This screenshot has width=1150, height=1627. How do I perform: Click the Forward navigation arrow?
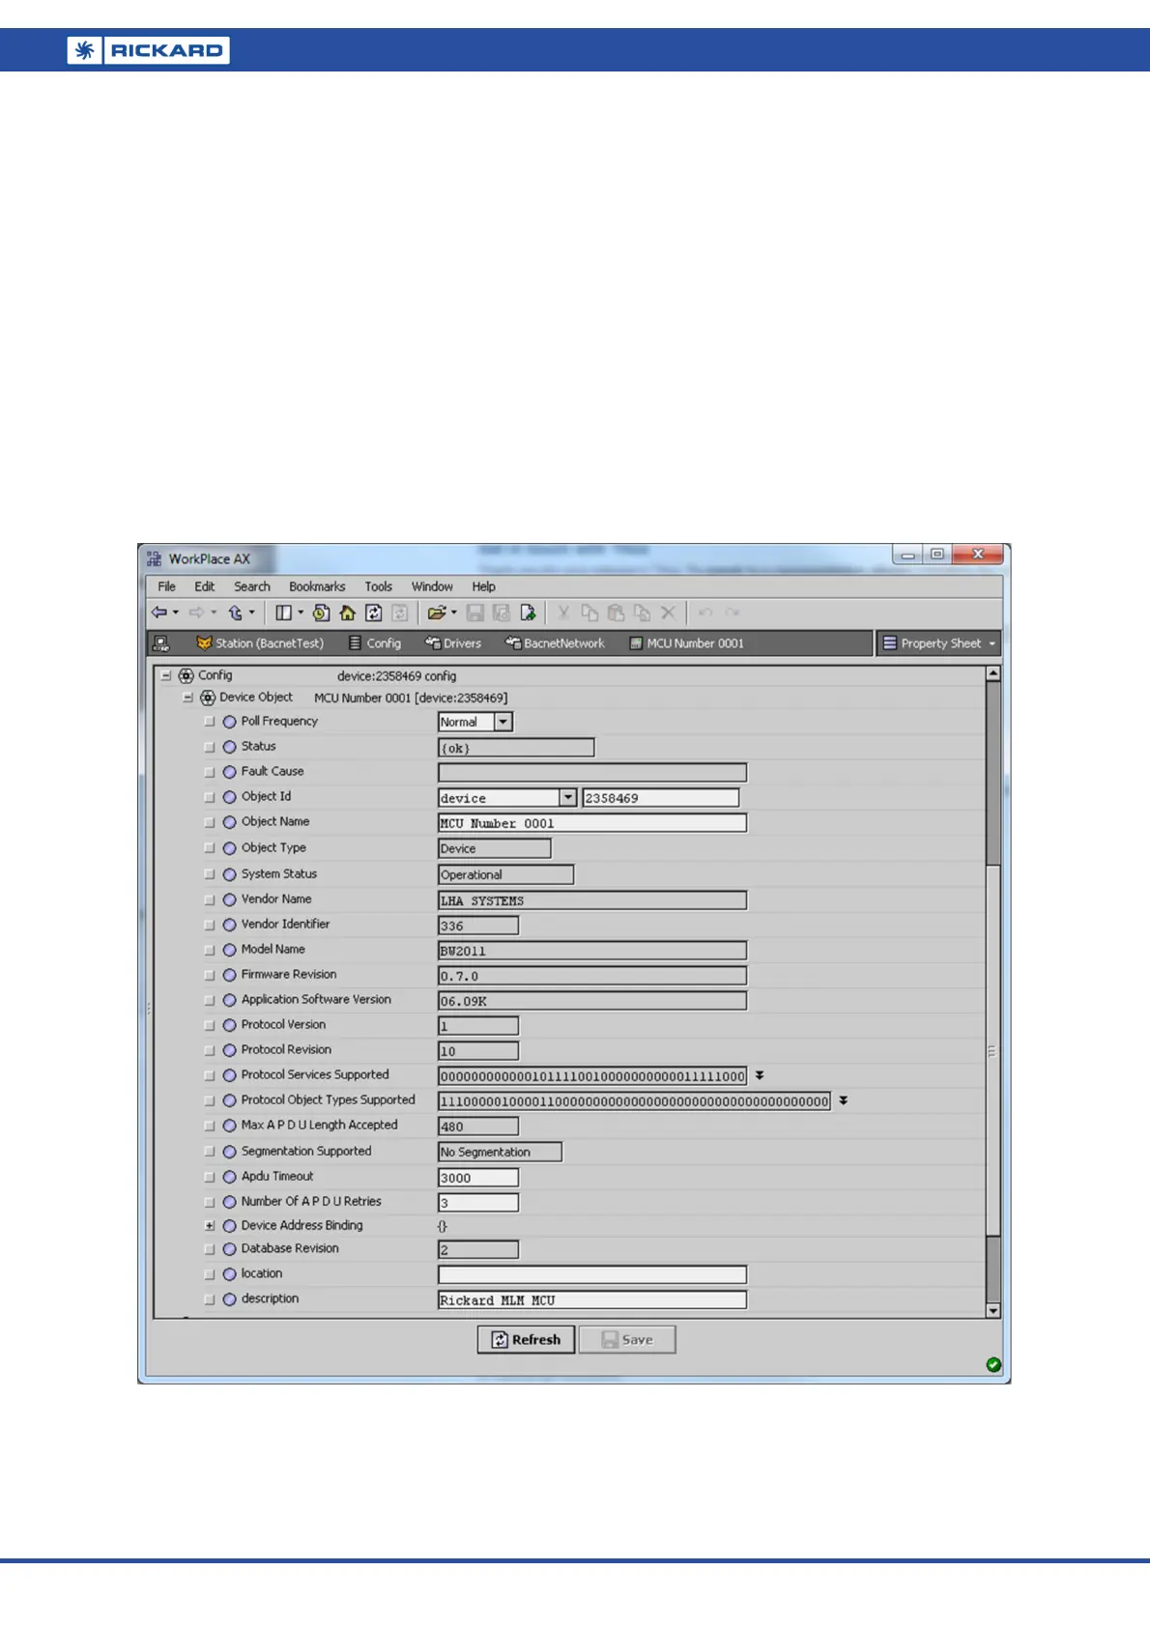196,613
